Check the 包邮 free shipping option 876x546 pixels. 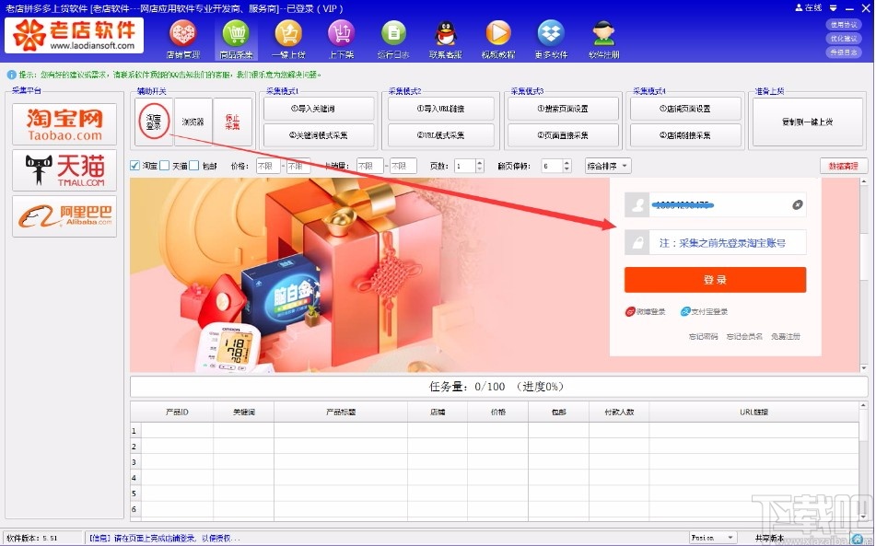pos(193,165)
